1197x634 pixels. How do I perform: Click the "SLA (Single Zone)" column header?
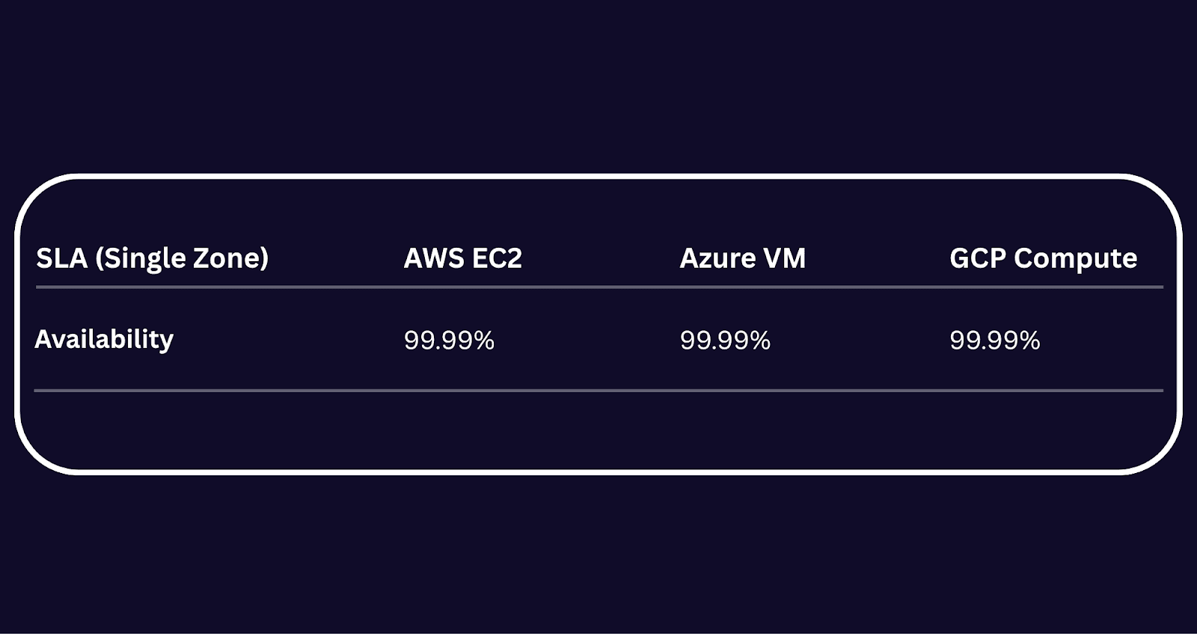click(152, 258)
